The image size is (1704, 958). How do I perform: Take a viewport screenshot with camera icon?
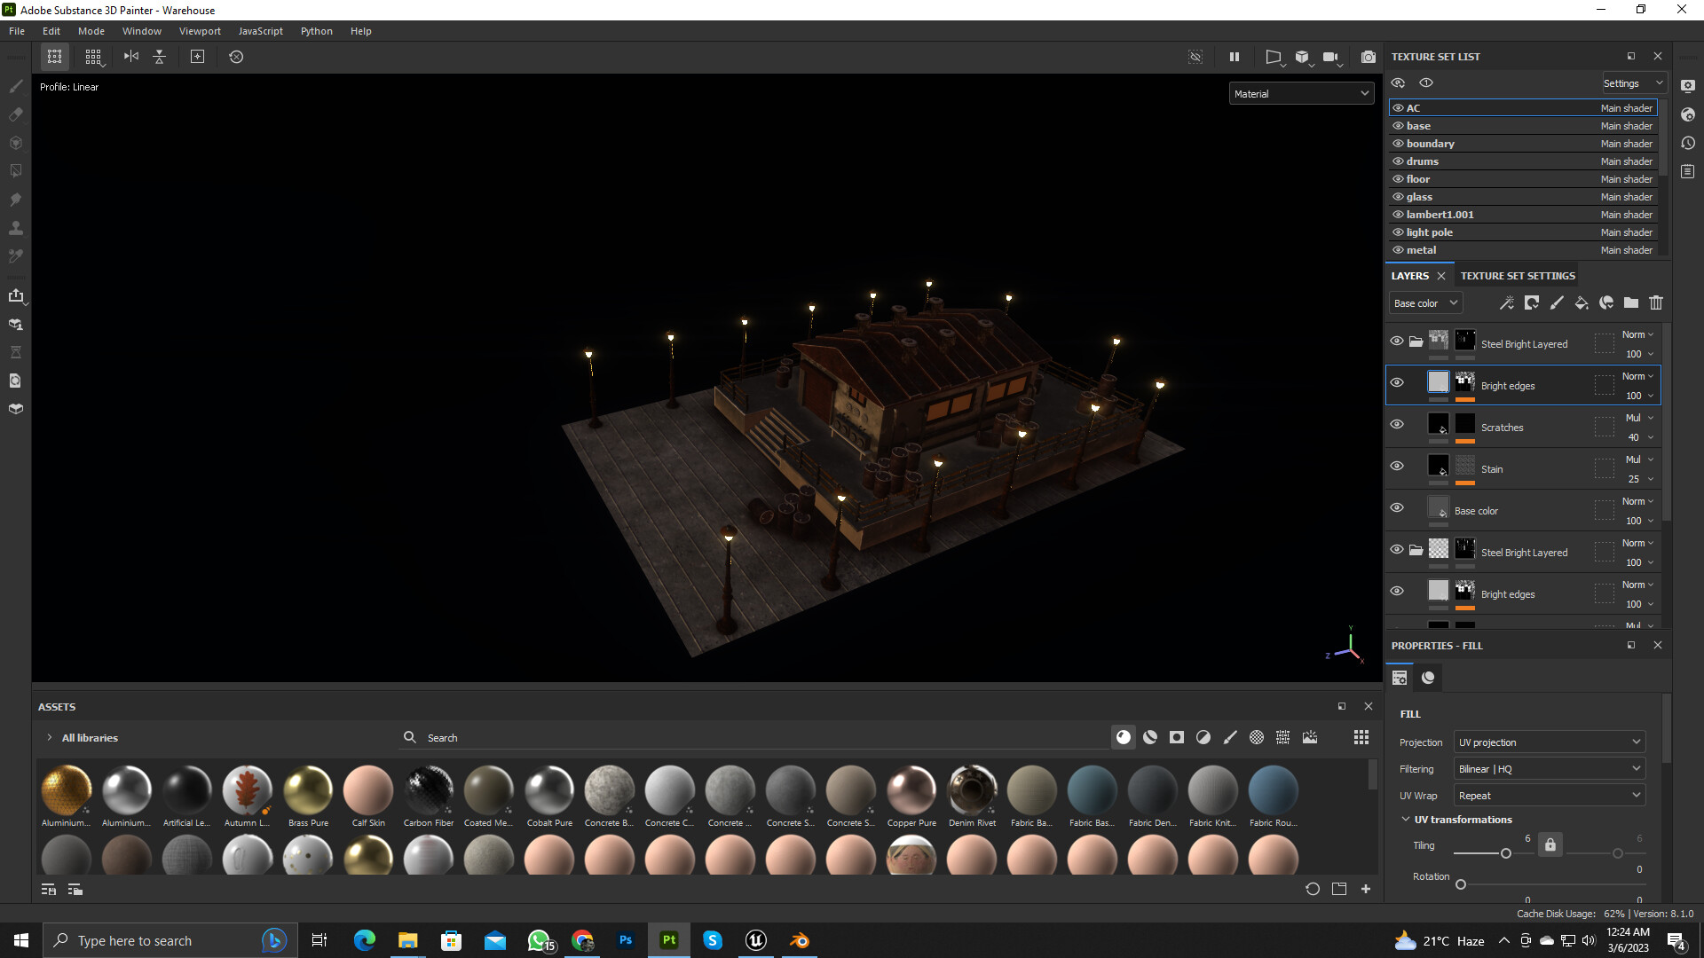coord(1369,57)
